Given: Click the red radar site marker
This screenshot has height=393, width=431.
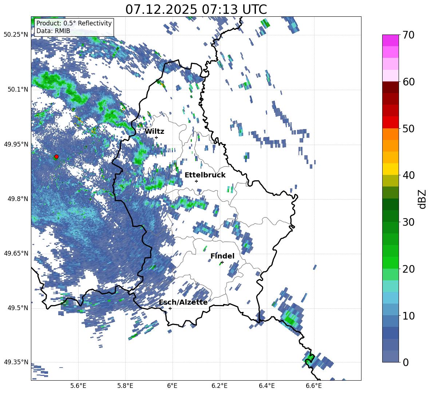Looking at the screenshot, I should (56, 157).
